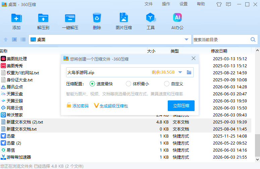Click the 解压到 (Extract to) toolbar icon

tap(43, 18)
